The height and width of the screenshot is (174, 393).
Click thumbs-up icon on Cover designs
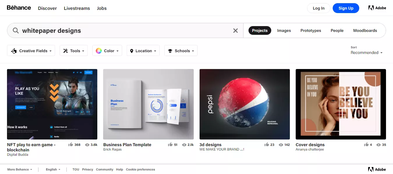pos(366,144)
